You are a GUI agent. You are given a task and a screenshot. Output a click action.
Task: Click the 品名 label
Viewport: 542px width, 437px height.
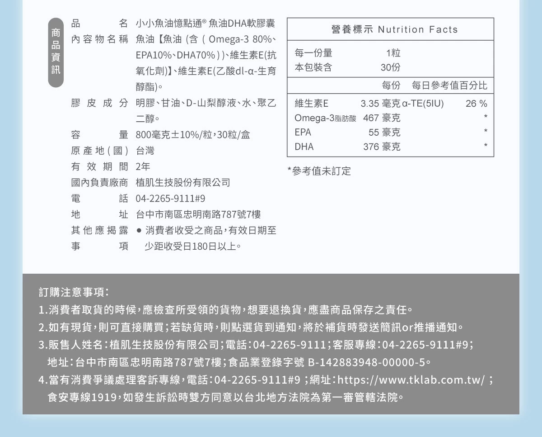100,23
